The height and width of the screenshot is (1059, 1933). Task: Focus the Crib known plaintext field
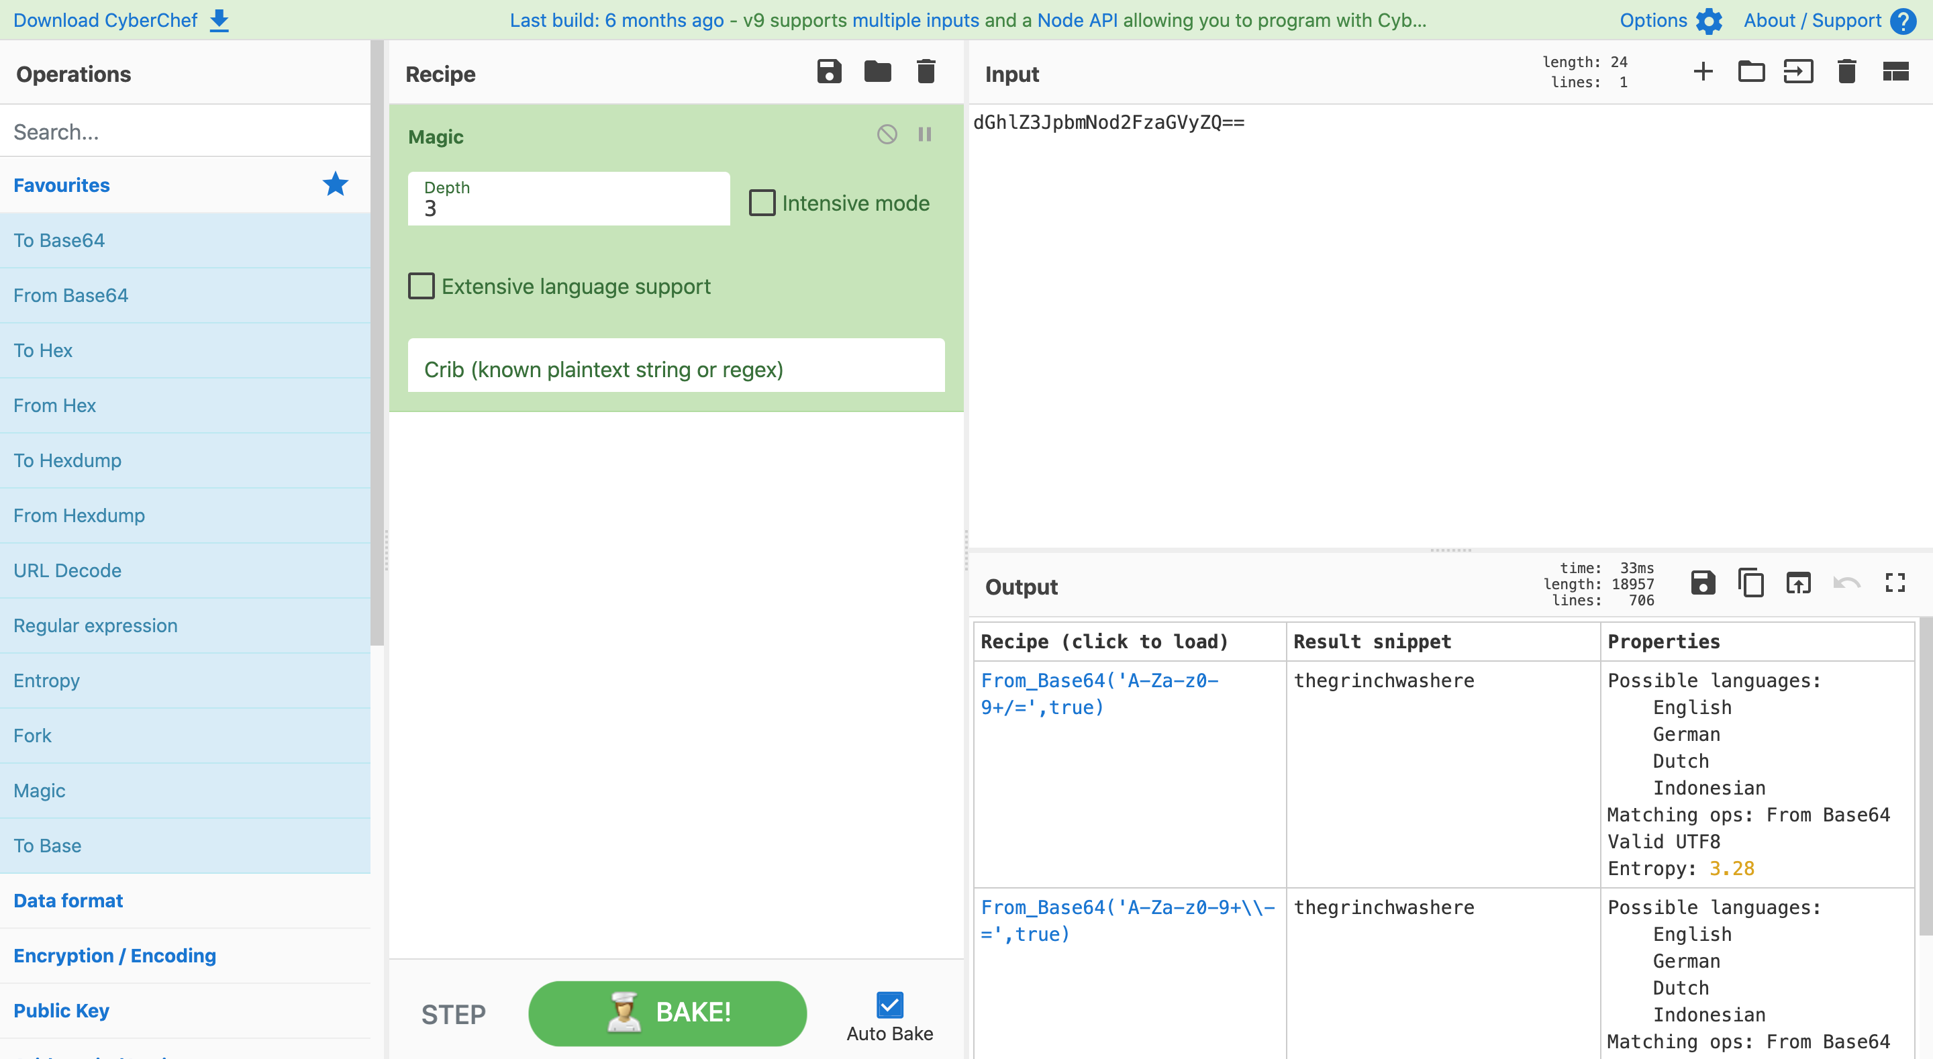pos(675,368)
